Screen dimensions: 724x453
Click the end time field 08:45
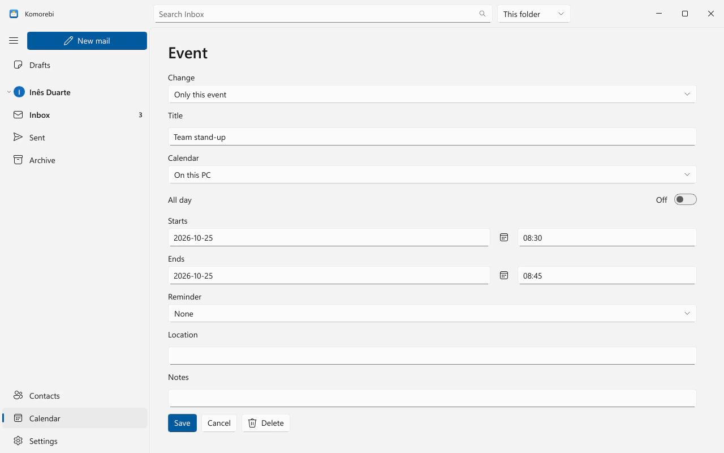607,275
